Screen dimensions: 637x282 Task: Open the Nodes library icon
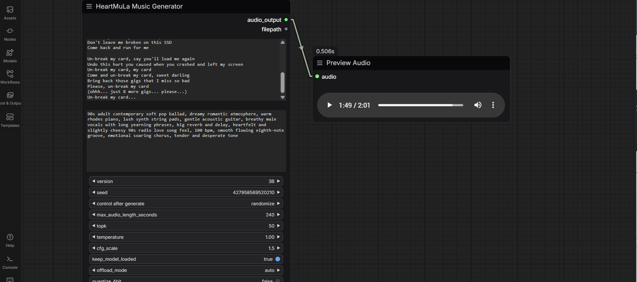click(x=10, y=34)
